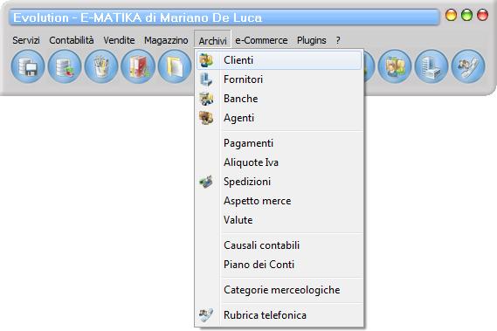497x331 pixels.
Task: Select Pagamenti from the Archivi menu
Action: click(x=279, y=143)
